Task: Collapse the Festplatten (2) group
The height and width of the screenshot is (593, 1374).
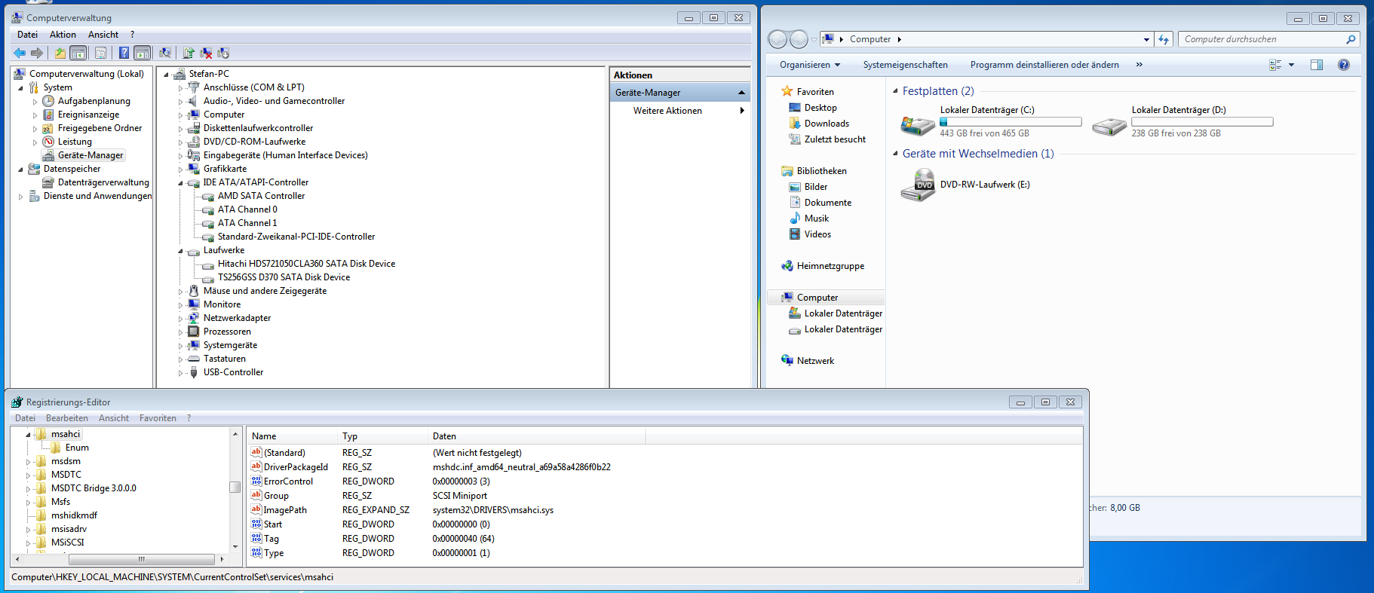Action: click(x=895, y=91)
